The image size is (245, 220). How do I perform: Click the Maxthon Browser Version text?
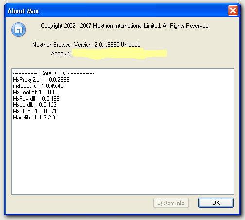86,45
